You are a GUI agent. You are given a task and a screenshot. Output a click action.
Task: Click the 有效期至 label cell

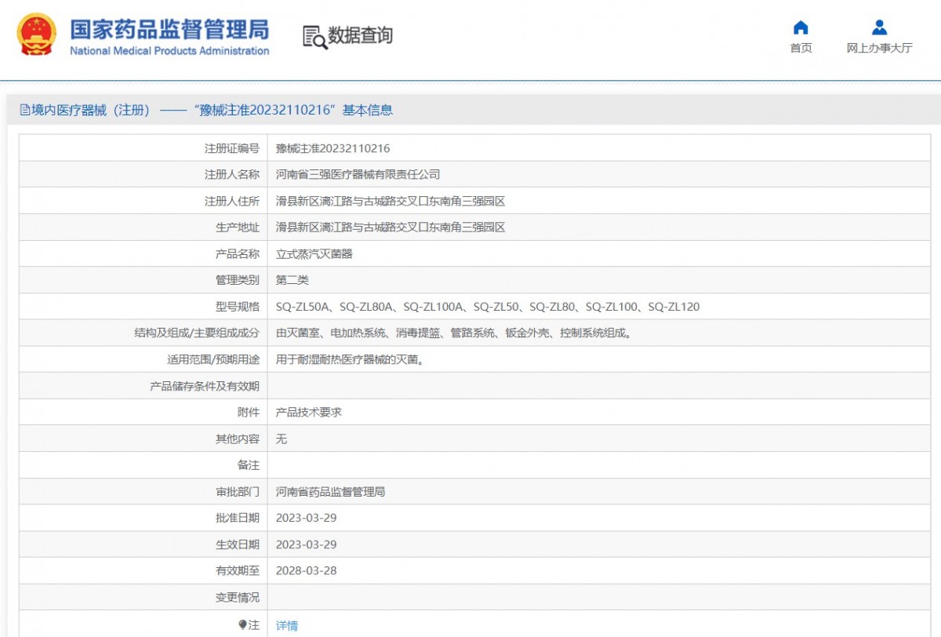[144, 570]
